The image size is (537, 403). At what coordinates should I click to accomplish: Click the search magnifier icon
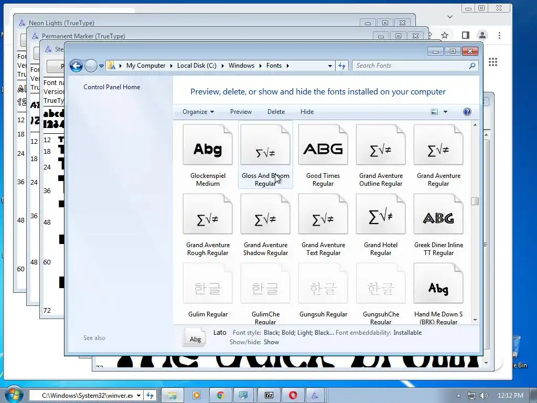(x=472, y=66)
